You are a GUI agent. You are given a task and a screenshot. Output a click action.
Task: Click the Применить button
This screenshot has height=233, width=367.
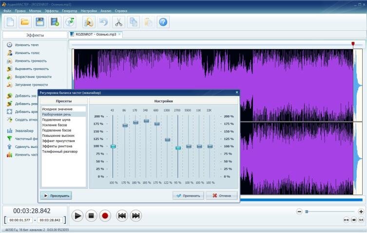tap(188, 196)
